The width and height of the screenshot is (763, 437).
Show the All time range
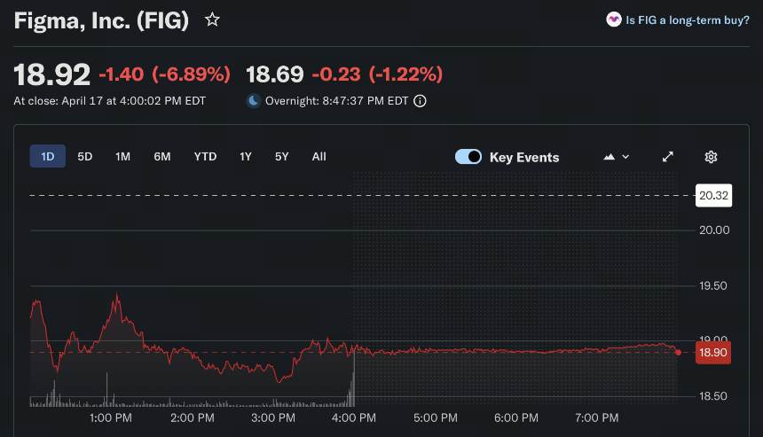click(x=319, y=157)
